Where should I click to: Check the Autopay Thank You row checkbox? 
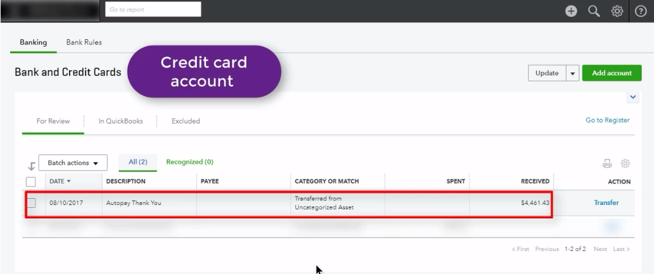pos(31,202)
